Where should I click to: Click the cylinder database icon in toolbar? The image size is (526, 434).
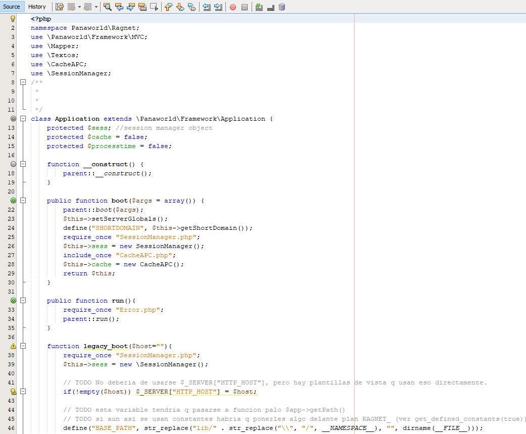[282, 7]
